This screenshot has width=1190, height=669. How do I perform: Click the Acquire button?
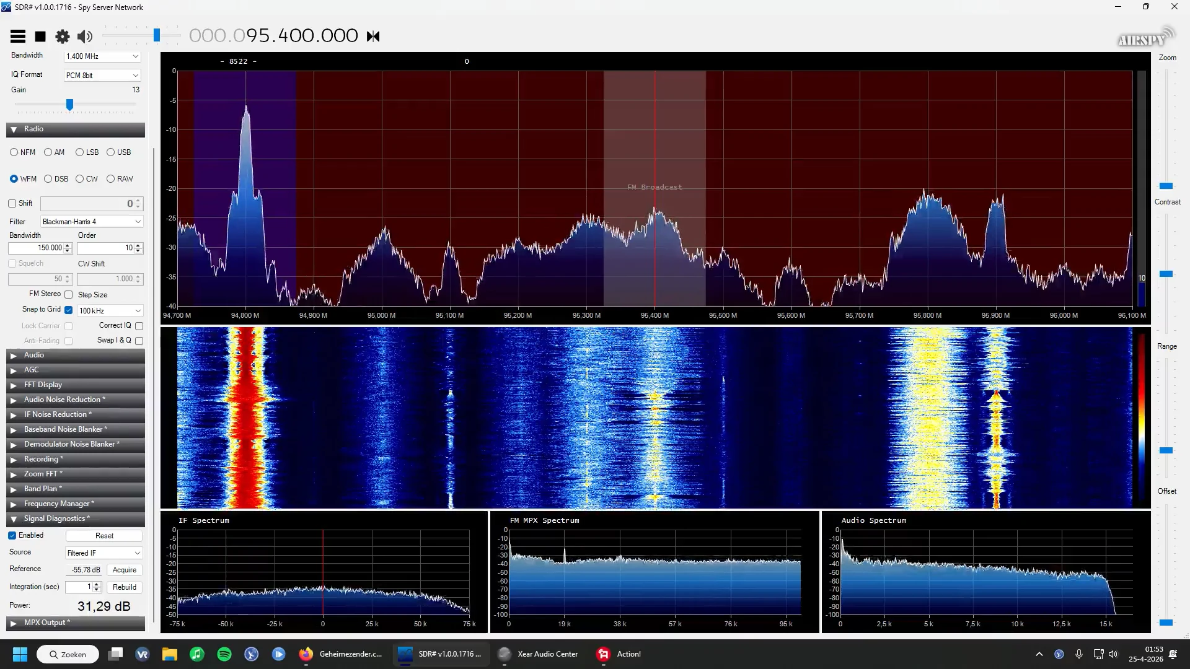(x=125, y=570)
